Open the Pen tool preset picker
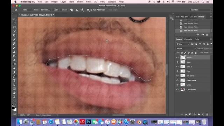The image size is (224, 126). coord(17,10)
